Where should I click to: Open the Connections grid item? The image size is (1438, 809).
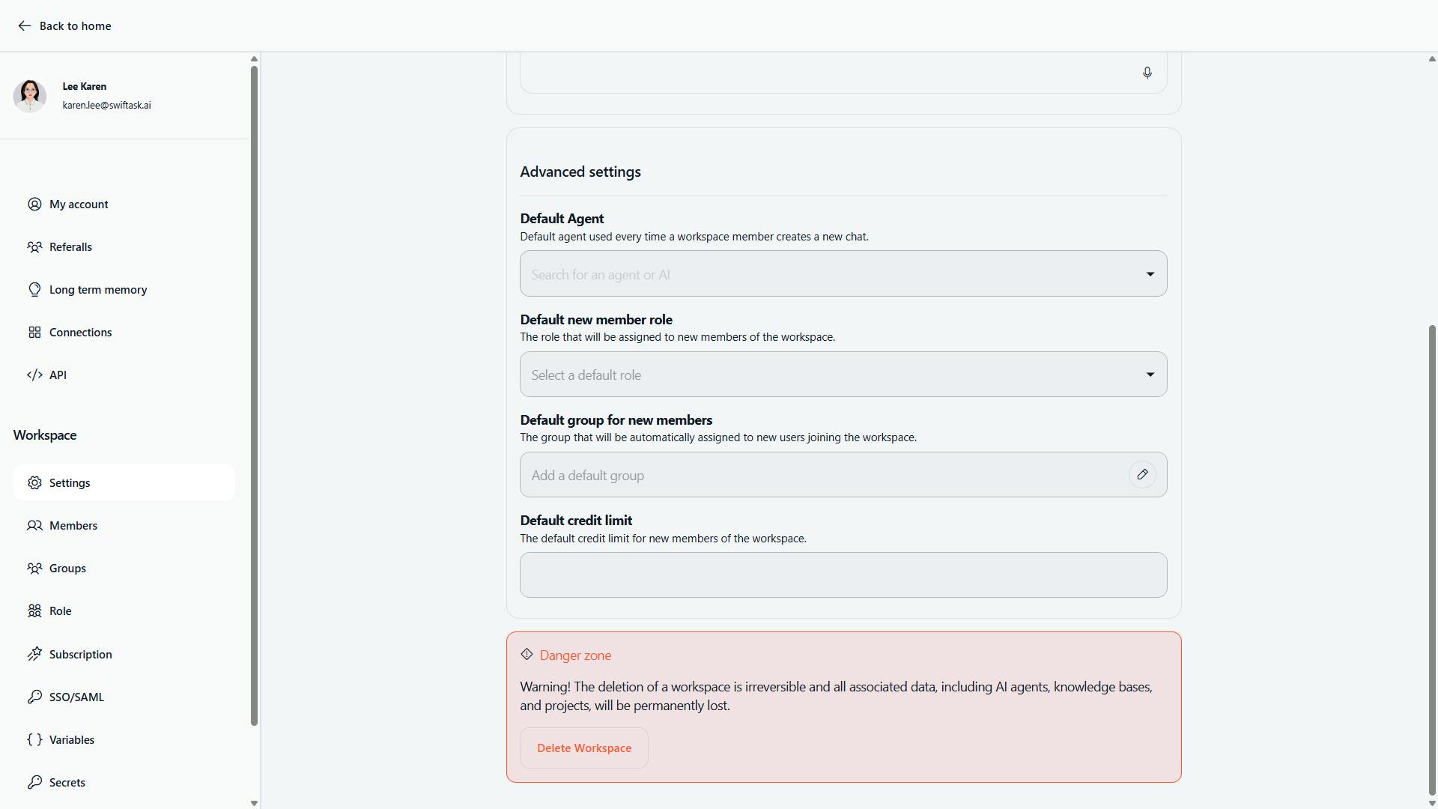point(80,333)
